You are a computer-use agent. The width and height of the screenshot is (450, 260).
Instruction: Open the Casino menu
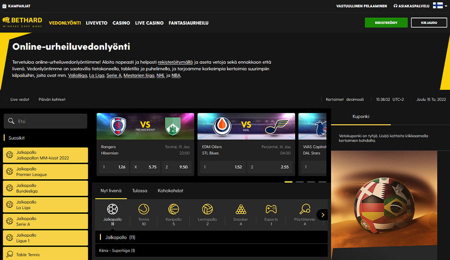[x=121, y=23]
